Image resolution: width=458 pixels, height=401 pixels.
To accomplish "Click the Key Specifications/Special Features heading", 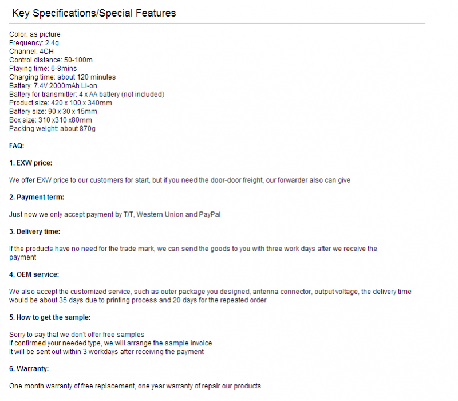I will (94, 13).
